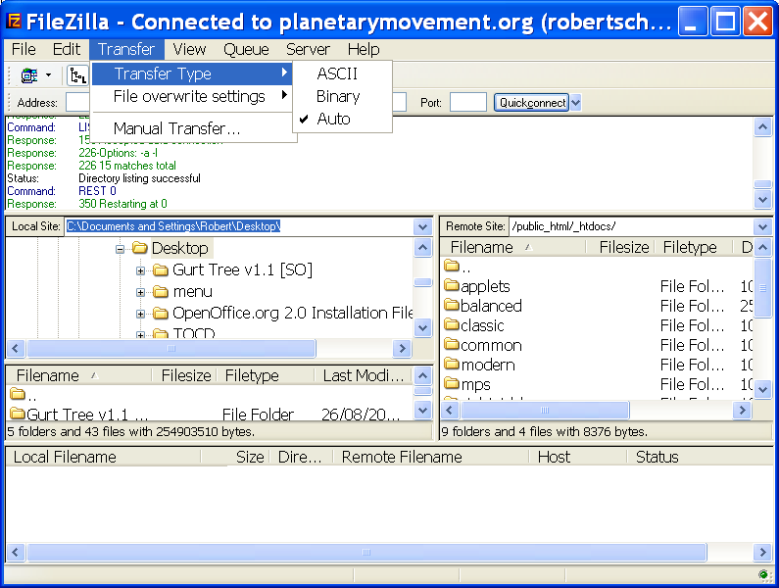Click the mps folder icon

(452, 383)
